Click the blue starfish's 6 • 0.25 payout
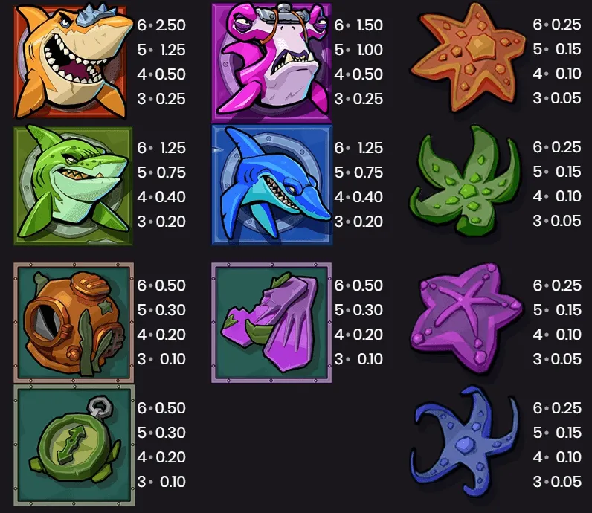This screenshot has width=592, height=513. [x=557, y=408]
